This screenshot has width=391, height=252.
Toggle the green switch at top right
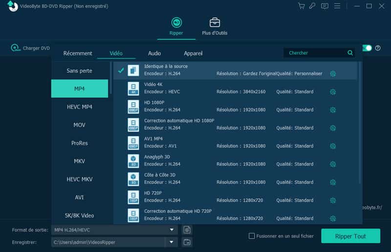(x=367, y=48)
